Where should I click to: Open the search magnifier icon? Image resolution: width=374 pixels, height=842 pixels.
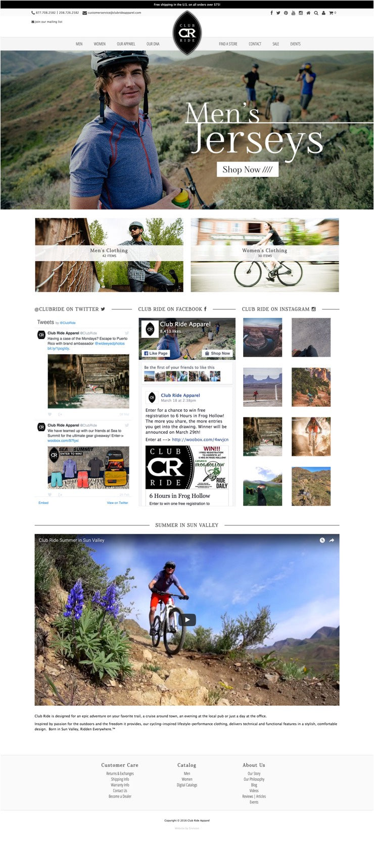coord(316,13)
